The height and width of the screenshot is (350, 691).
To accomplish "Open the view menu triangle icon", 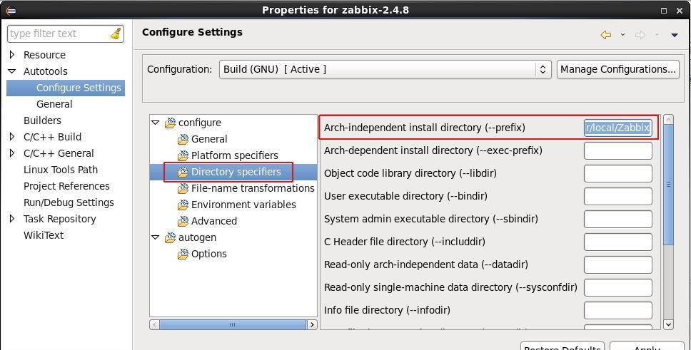I will (x=674, y=35).
